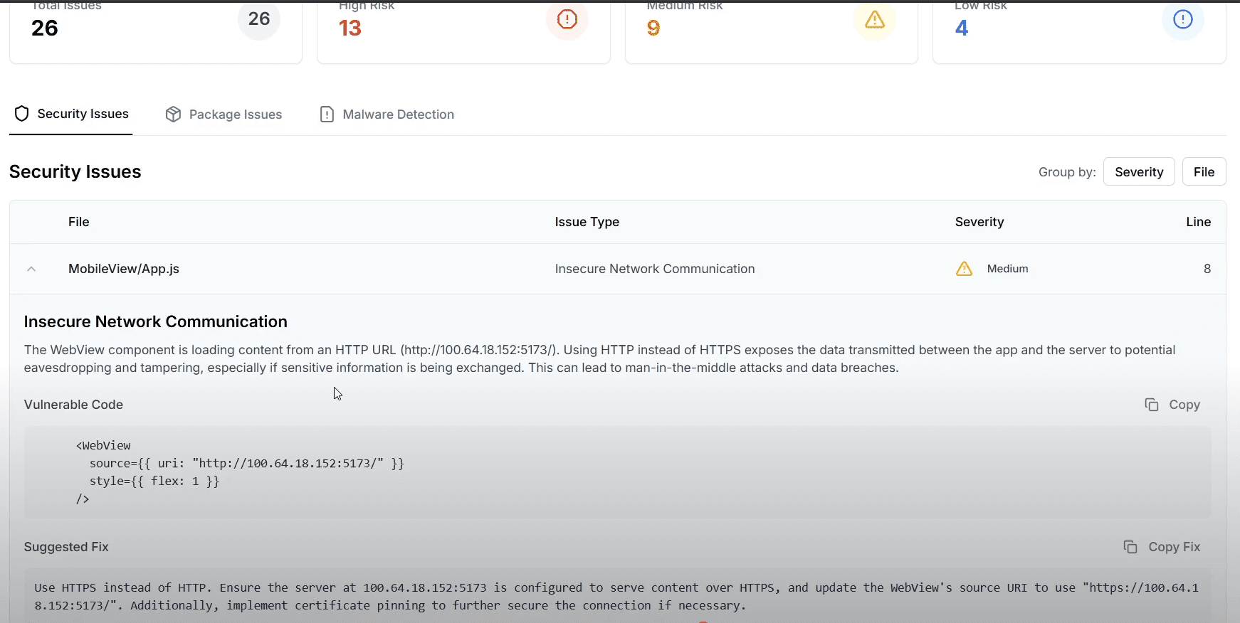The width and height of the screenshot is (1240, 623).
Task: Click the Medium Risk warning triangle icon
Action: click(x=875, y=19)
